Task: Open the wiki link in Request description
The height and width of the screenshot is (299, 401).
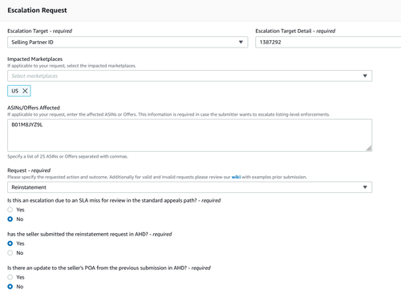Action: click(x=236, y=177)
